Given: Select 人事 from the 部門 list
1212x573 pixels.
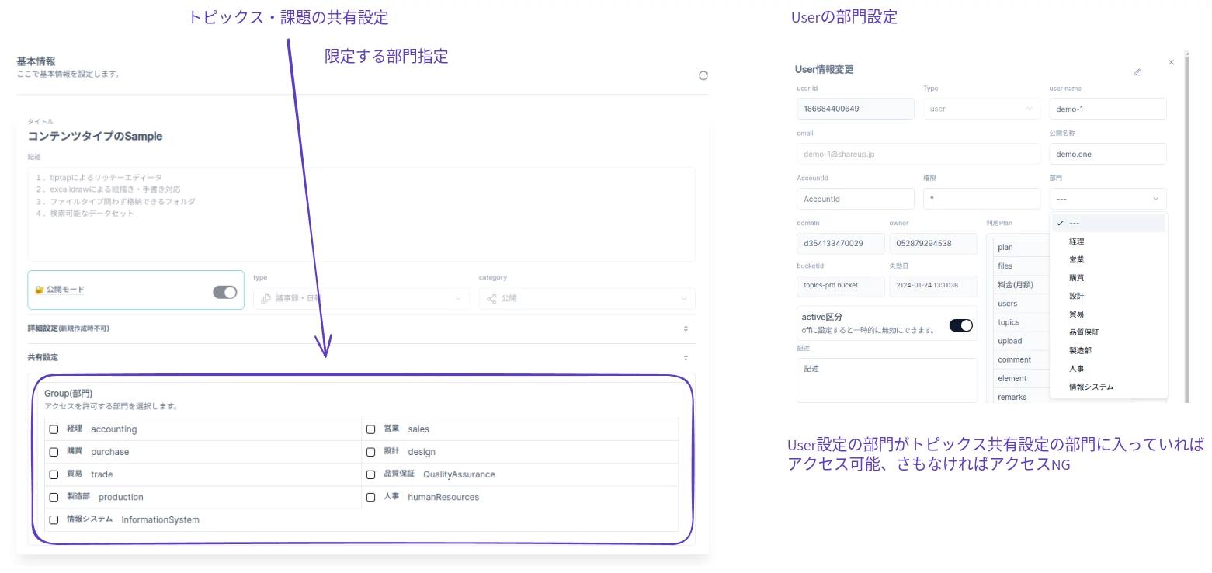Looking at the screenshot, I should click(x=1109, y=369).
